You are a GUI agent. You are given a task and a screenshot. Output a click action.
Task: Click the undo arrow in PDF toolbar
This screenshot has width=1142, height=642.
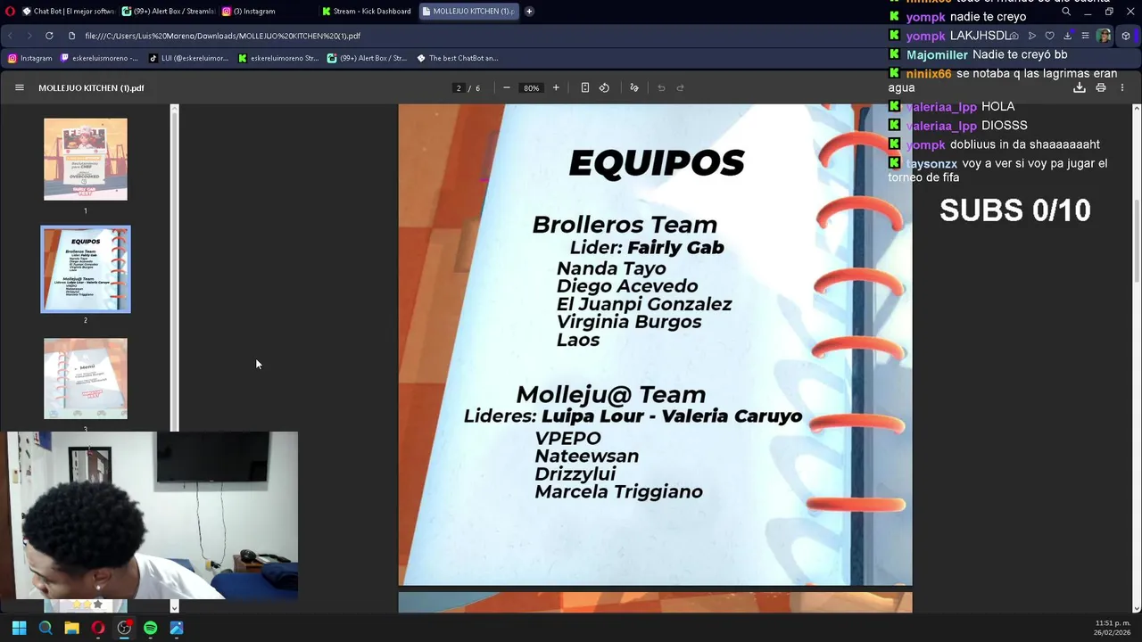click(661, 87)
